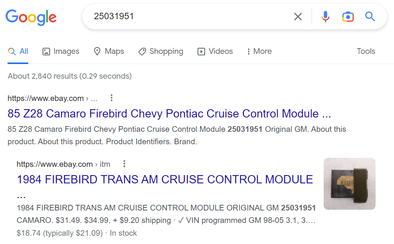Viewport: 394px width, 244px height.
Task: Select the All tab
Action: (18, 52)
